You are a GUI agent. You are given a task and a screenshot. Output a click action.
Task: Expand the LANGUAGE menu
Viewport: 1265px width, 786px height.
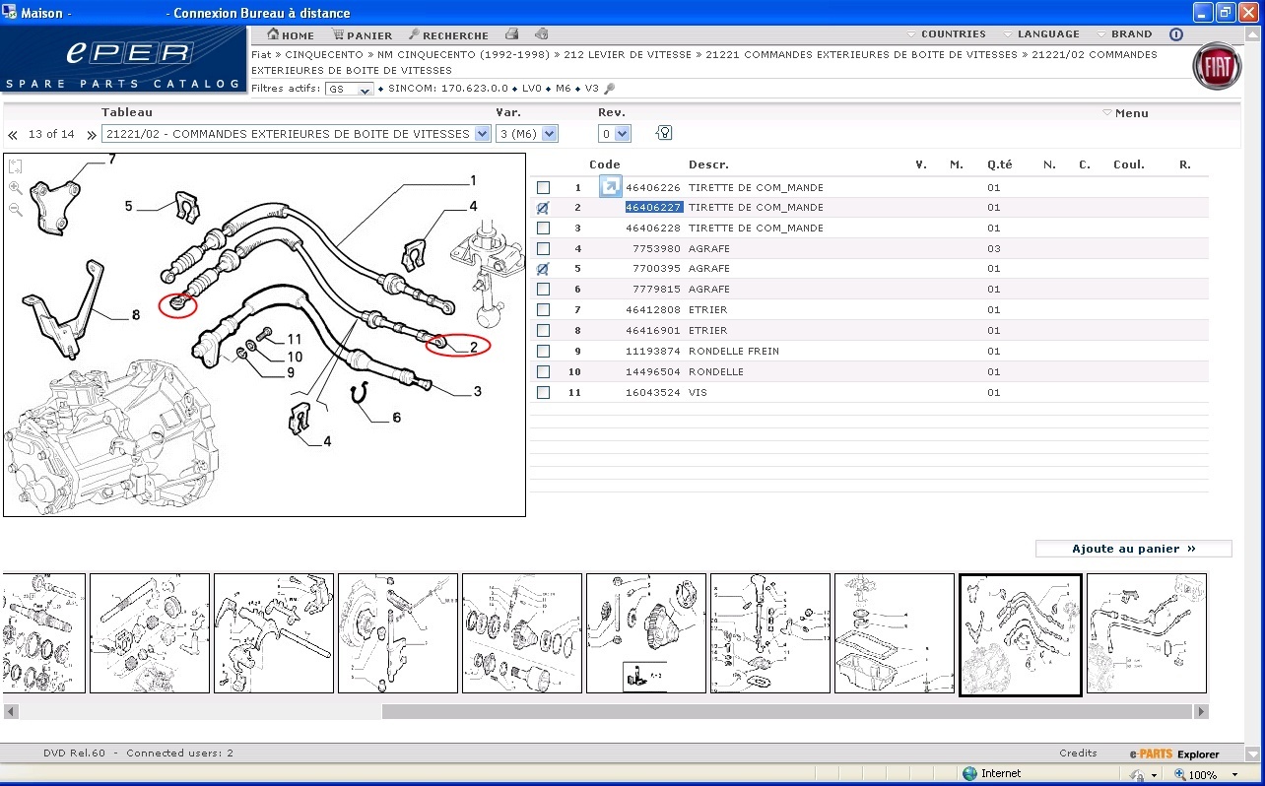coord(1041,34)
